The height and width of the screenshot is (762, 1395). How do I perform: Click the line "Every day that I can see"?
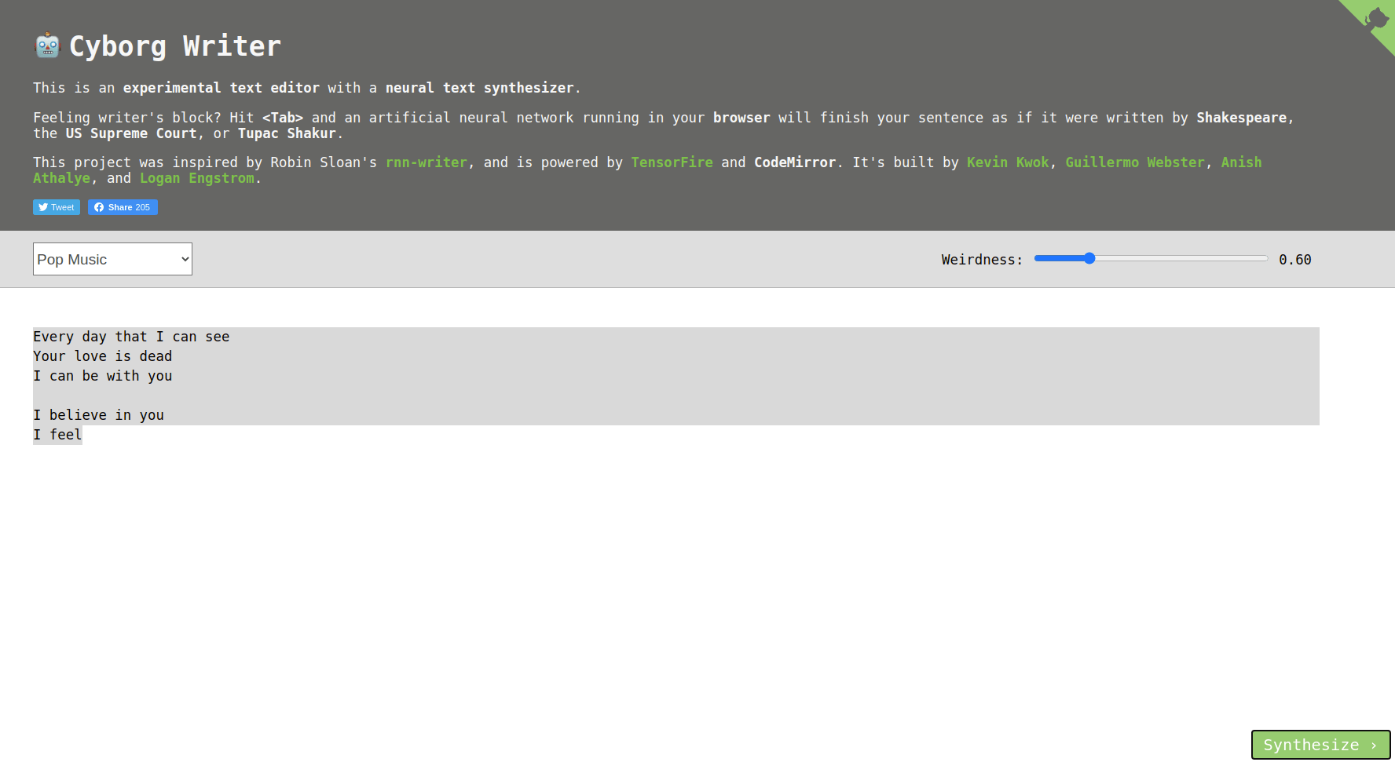click(131, 337)
